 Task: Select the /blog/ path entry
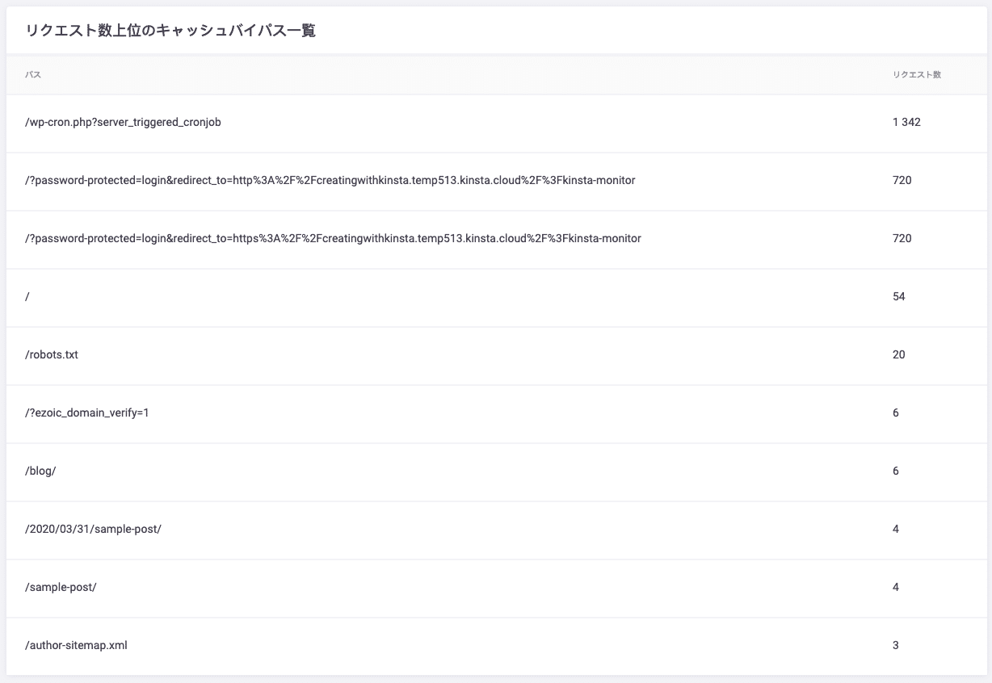40,471
